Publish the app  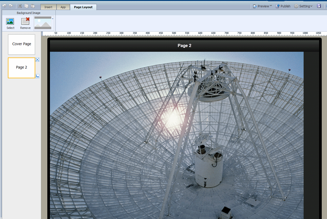tap(283, 6)
